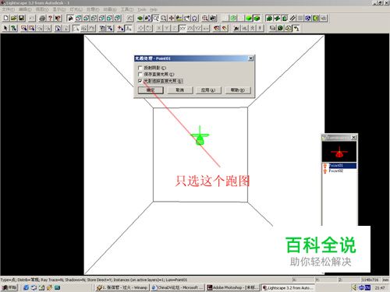This screenshot has width=390, height=292.
Task: Select the XY plane constraint button
Action: pos(183,28)
